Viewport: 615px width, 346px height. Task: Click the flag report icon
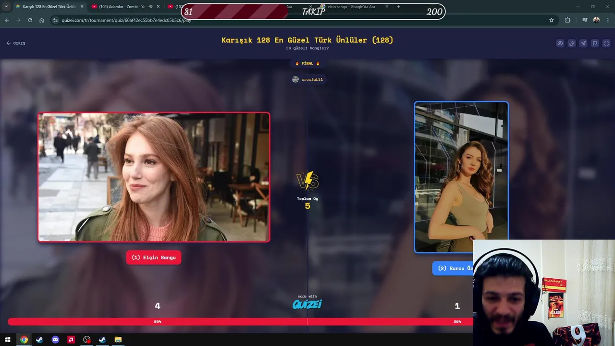pos(595,43)
